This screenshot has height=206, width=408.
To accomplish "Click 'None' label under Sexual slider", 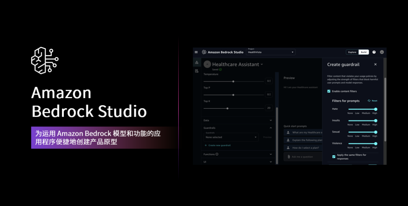I will coord(350,136).
